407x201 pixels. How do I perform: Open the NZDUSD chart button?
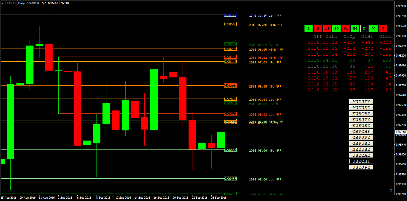pos(361,149)
